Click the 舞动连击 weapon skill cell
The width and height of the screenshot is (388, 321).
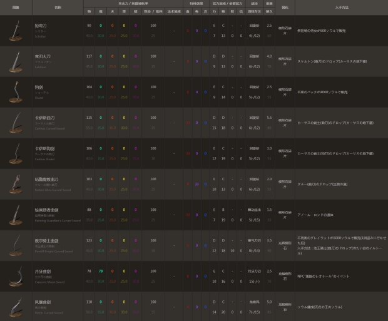click(253, 210)
